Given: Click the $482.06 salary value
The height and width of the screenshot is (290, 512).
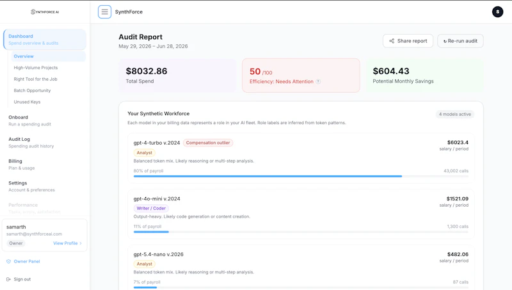Looking at the screenshot, I should (x=458, y=254).
